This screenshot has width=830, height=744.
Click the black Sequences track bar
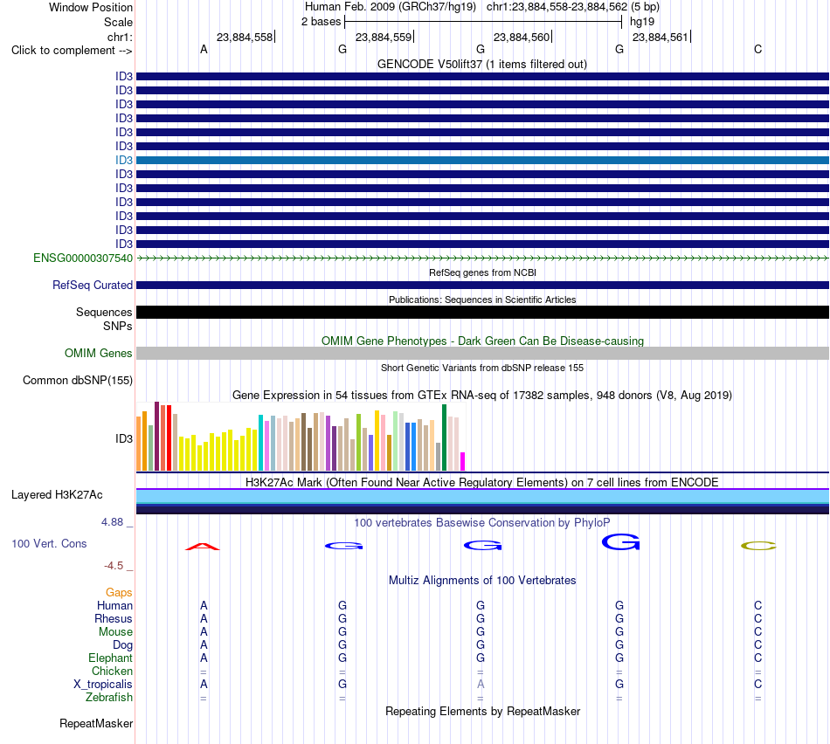pos(482,313)
